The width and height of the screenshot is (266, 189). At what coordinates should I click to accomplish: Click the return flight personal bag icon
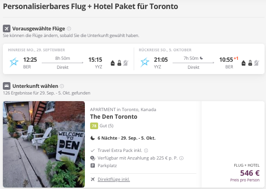pyautogui.click(x=243, y=63)
